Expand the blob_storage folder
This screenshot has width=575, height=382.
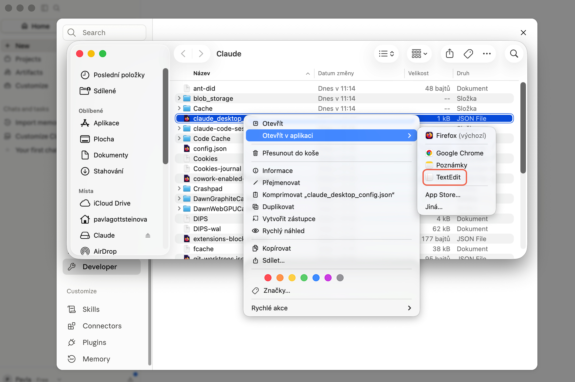(x=179, y=98)
